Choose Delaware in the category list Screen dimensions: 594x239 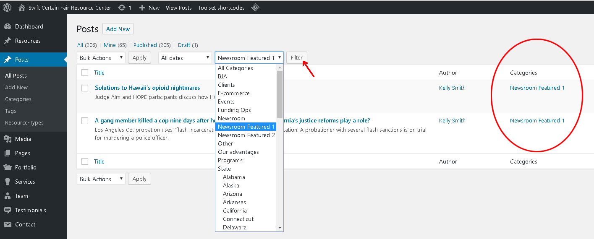click(x=246, y=227)
